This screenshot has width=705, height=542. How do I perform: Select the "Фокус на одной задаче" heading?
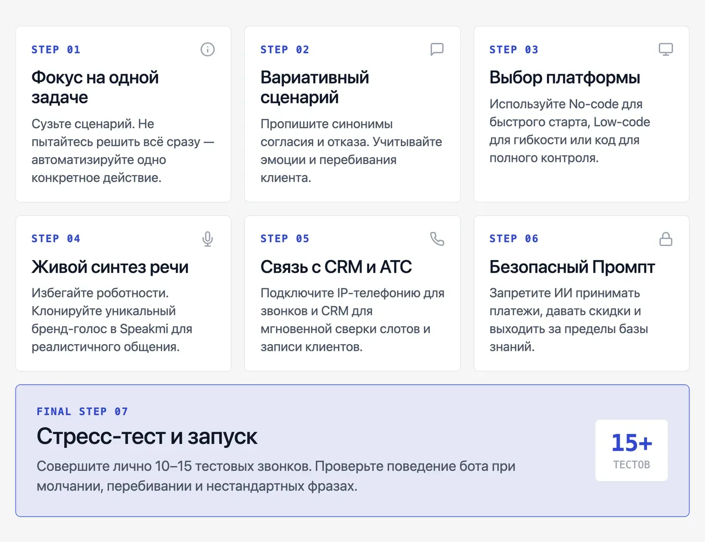pyautogui.click(x=95, y=88)
